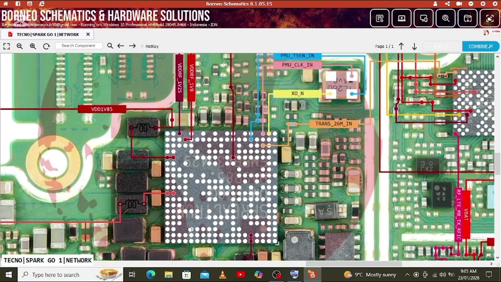Select the TECNO SPARK GO 1 NETWORK tab
Viewport: 501px width, 282px height.
tap(48, 34)
